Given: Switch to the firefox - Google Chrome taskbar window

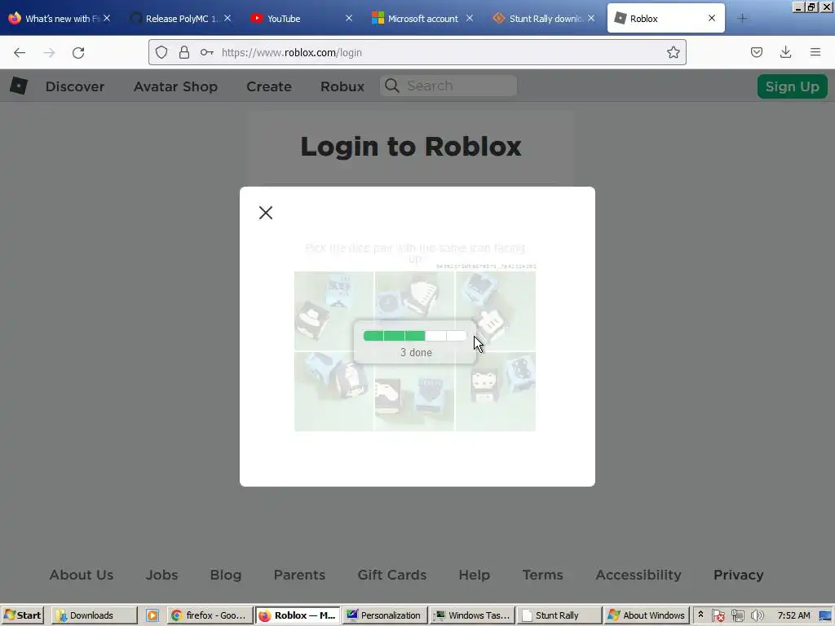Looking at the screenshot, I should click(x=210, y=615).
